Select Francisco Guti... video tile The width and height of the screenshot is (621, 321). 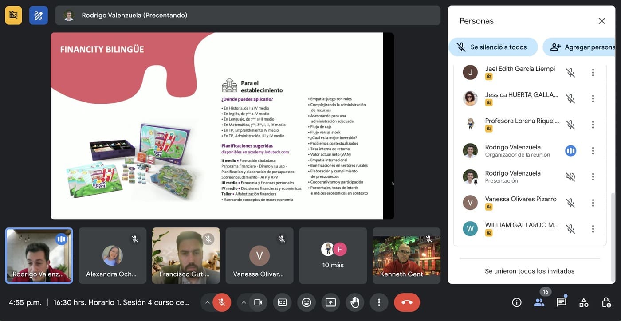[x=186, y=256]
